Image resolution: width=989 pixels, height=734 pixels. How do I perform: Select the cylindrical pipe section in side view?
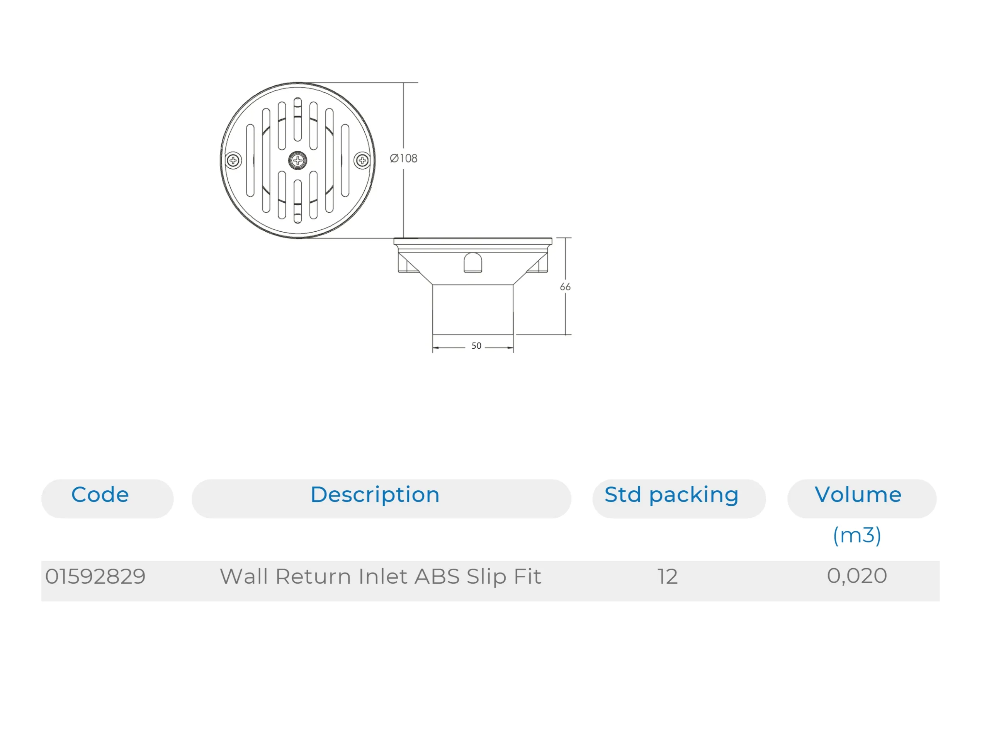[472, 310]
